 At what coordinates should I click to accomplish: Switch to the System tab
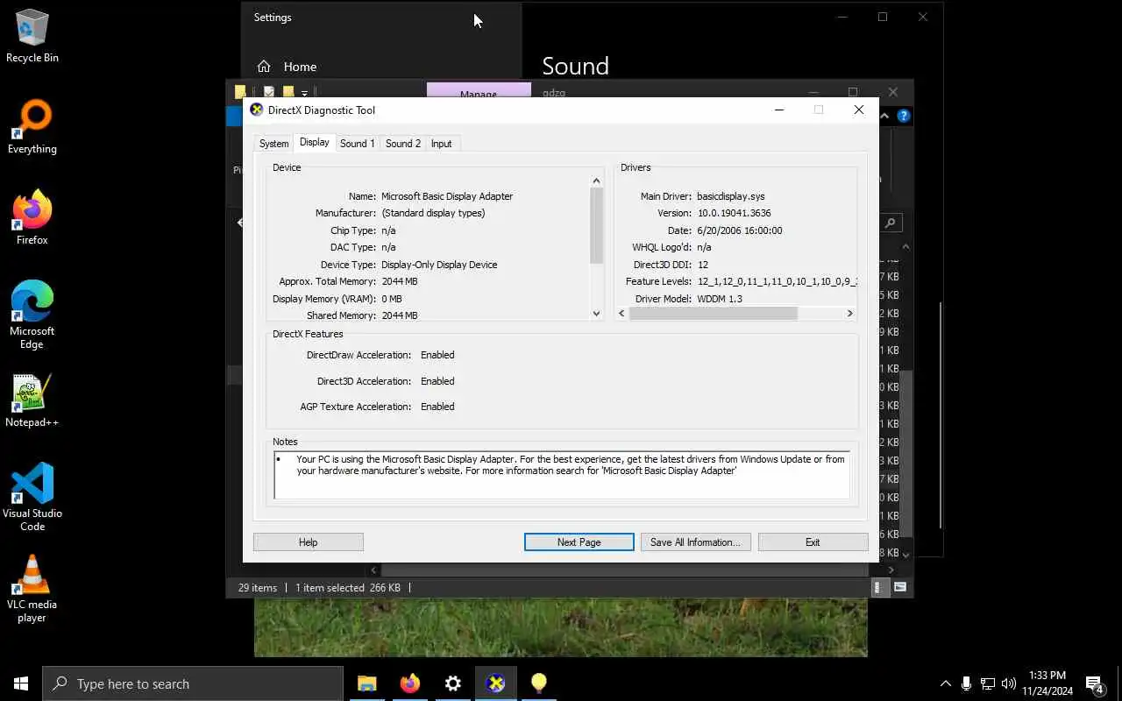pyautogui.click(x=273, y=144)
